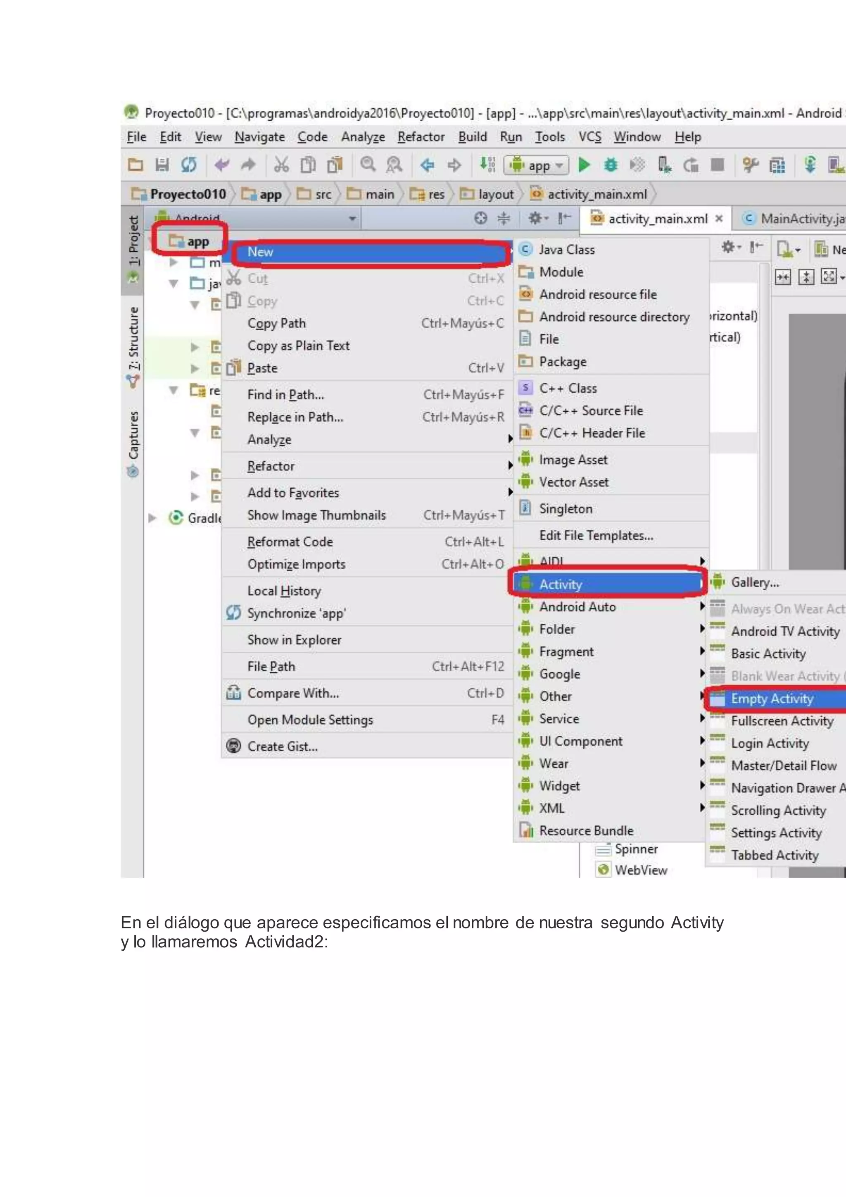Open the Refactor menu in menu bar
846x1197 pixels.
tap(421, 137)
